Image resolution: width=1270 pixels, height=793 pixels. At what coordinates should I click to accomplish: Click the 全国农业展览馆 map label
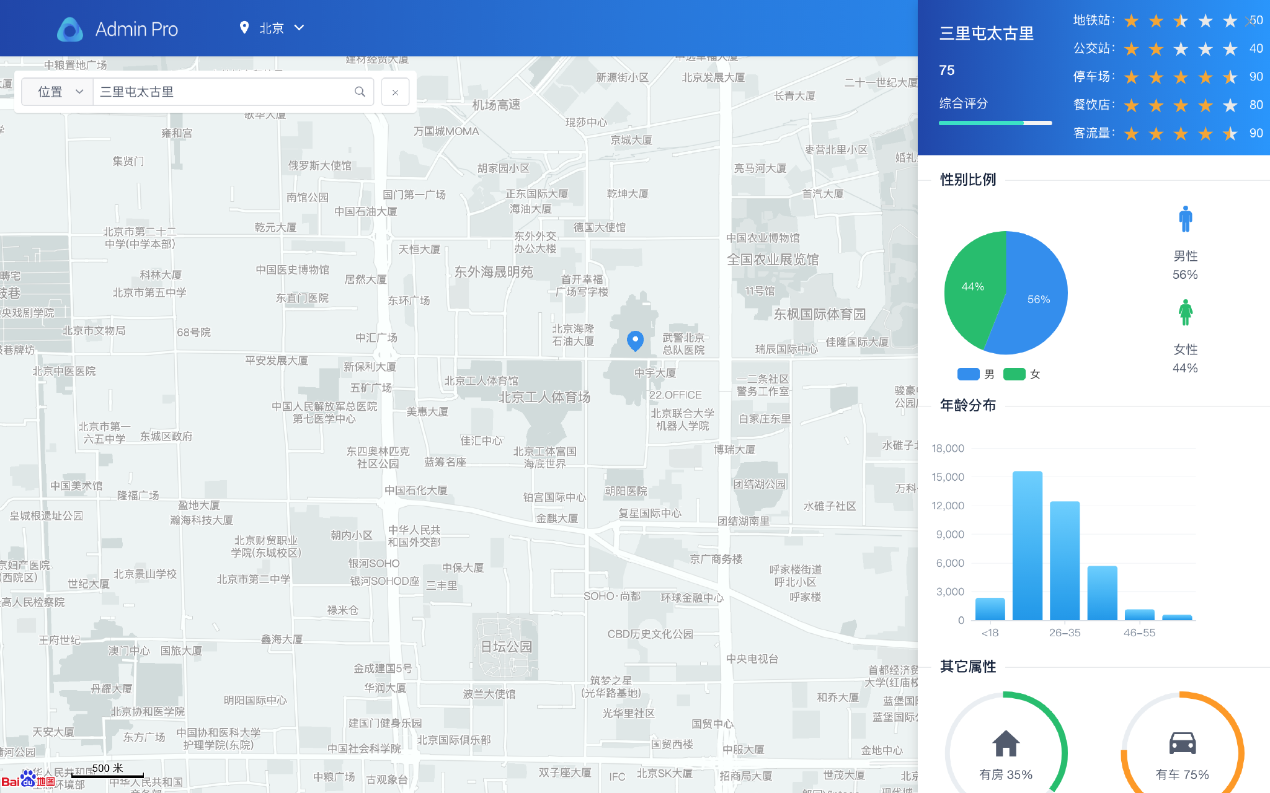pyautogui.click(x=773, y=260)
